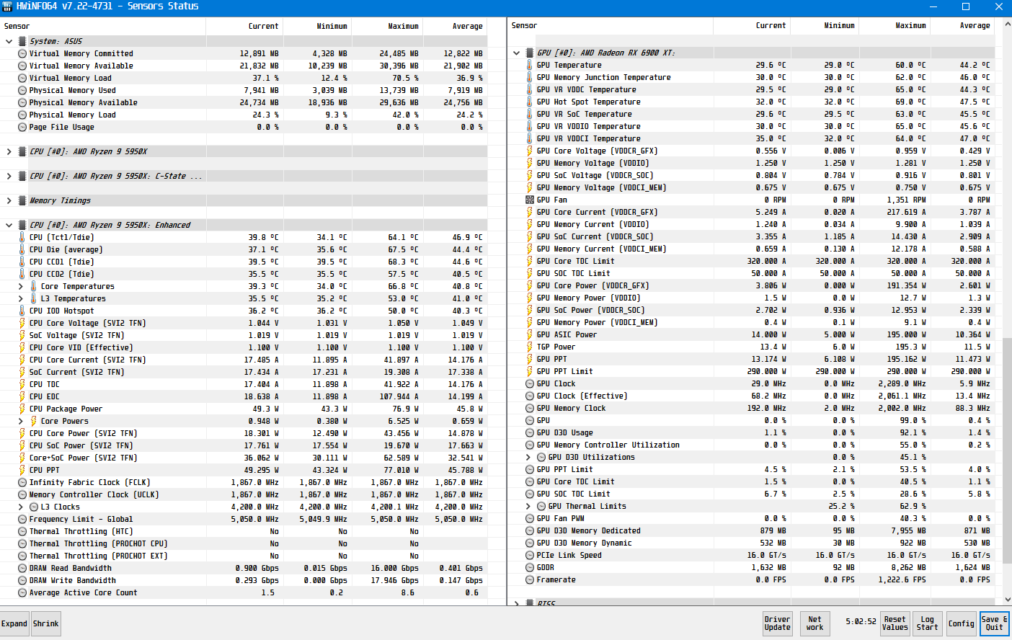
Task: Click the icon beside DRAM Read Bandwidth
Action: point(22,568)
